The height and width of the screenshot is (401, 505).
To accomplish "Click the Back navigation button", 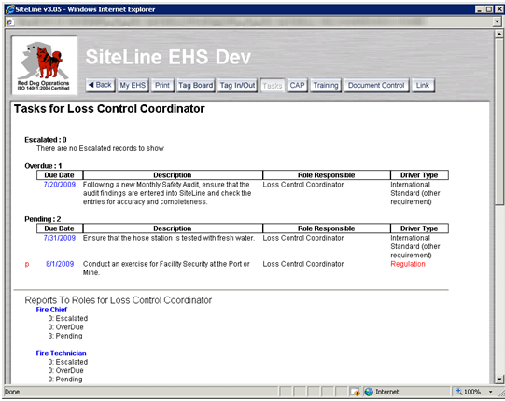I will point(100,85).
